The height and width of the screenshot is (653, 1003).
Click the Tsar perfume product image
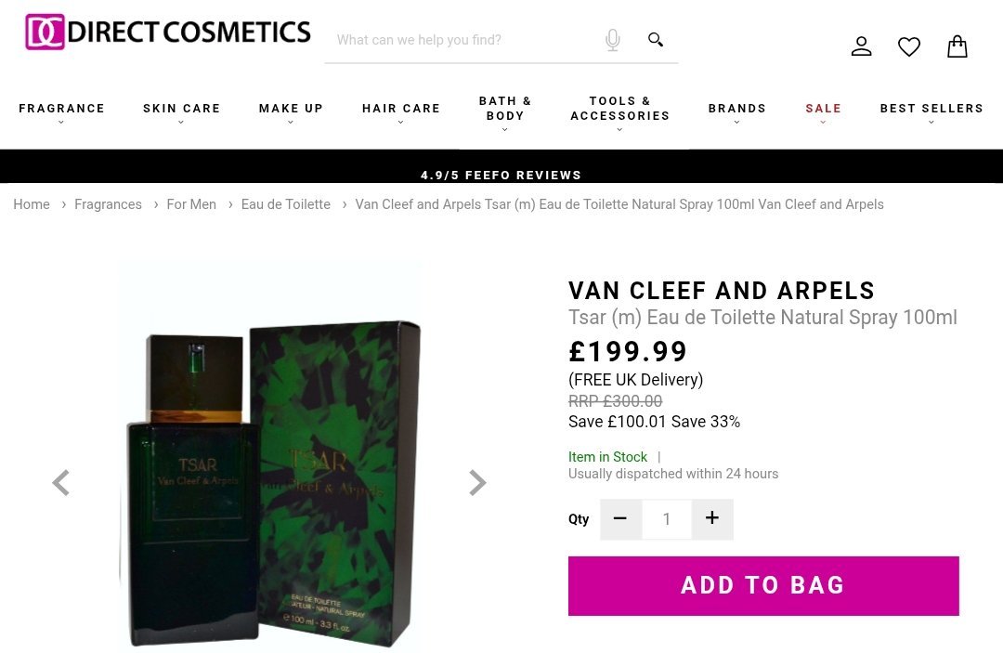coord(269,457)
